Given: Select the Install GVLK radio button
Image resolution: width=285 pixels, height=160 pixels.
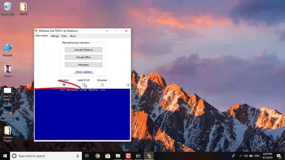Looking at the screenshot, I should [83, 85].
